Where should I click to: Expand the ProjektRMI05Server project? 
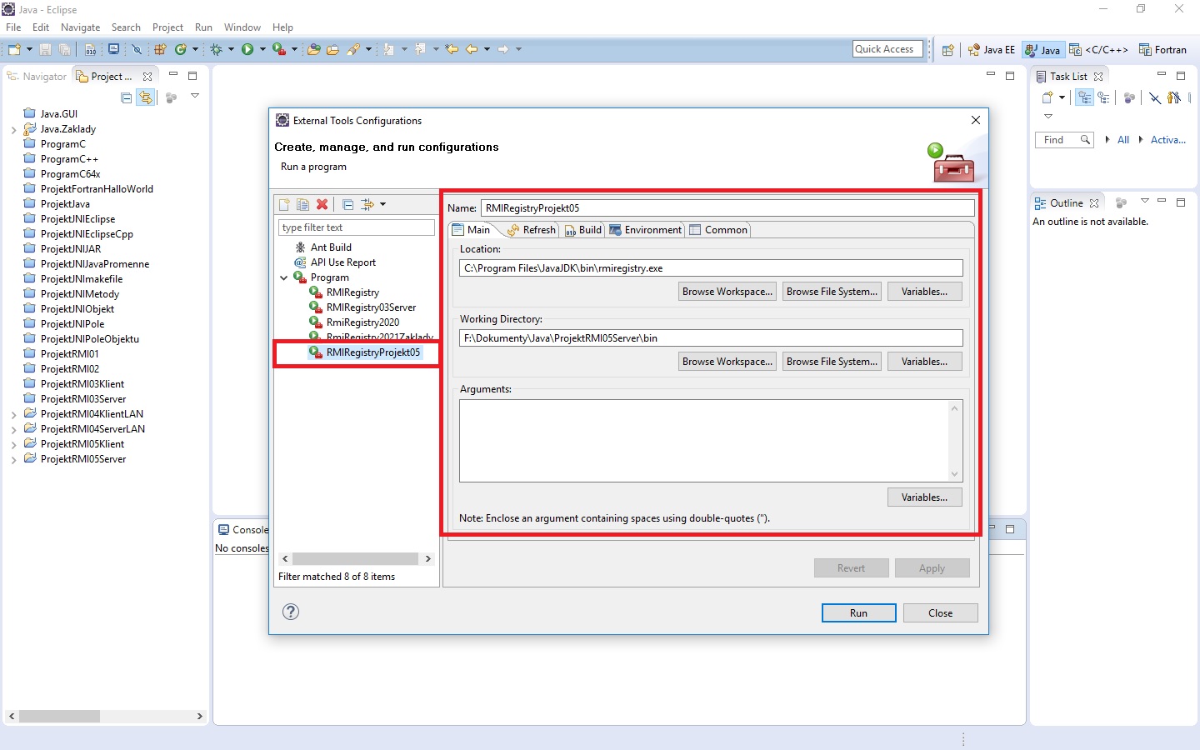(x=13, y=460)
